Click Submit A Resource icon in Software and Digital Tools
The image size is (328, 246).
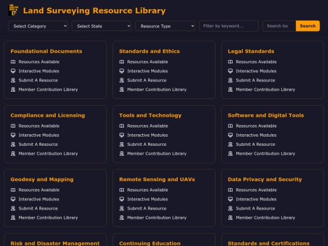(x=230, y=144)
